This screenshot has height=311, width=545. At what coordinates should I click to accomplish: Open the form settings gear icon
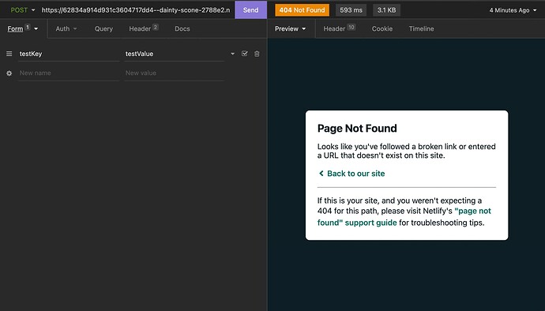[9, 73]
